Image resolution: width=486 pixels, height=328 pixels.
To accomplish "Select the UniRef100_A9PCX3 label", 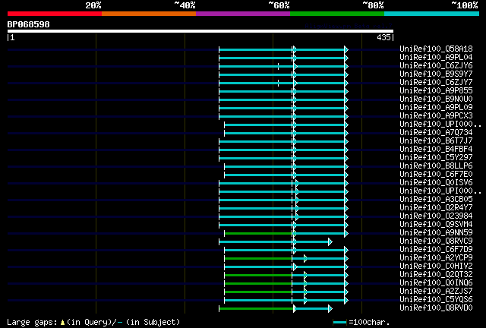I will [436, 116].
